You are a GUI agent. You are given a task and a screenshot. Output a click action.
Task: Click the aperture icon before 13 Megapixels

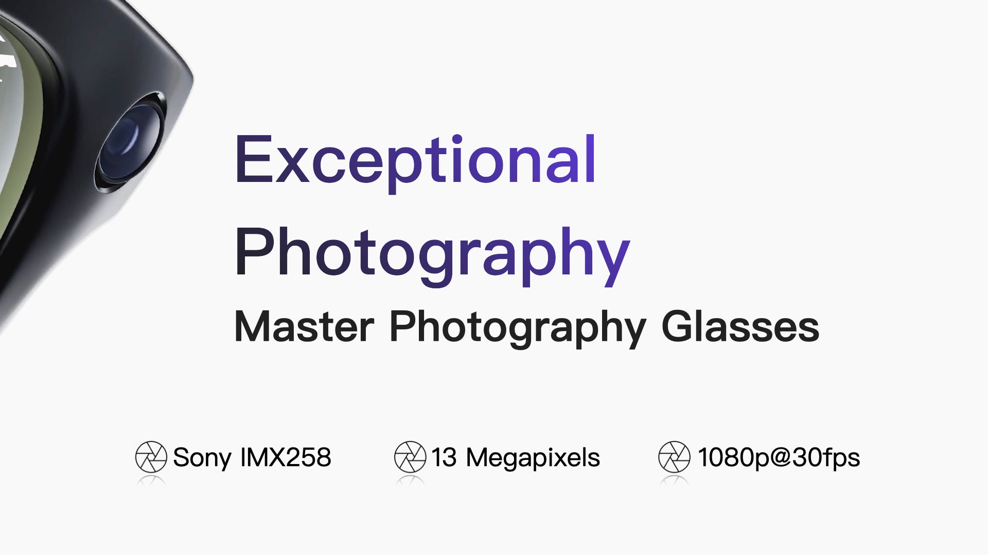[x=410, y=457]
